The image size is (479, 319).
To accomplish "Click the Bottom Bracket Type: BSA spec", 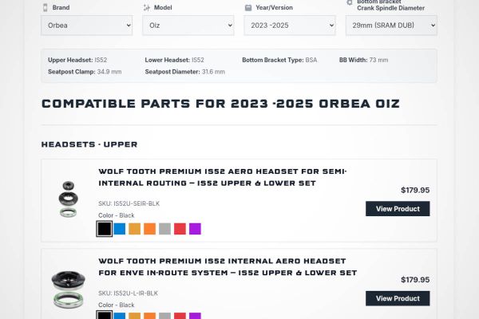I will (x=279, y=60).
